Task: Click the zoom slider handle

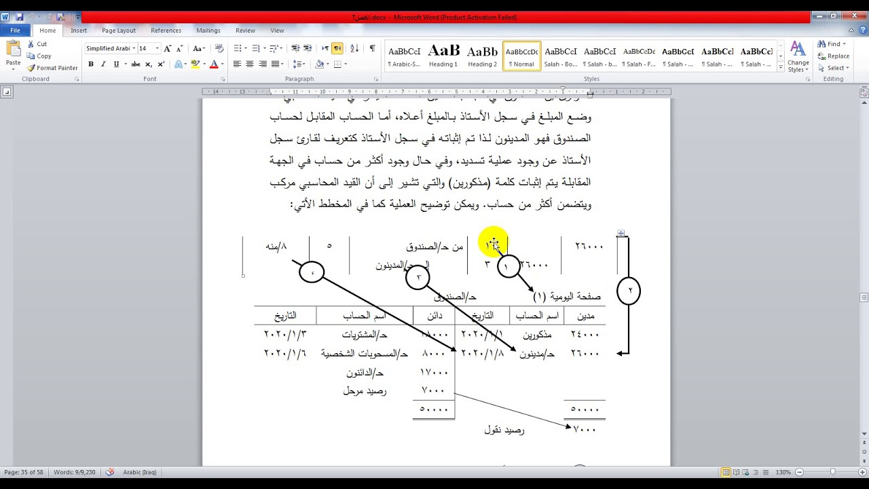Action: click(x=832, y=472)
